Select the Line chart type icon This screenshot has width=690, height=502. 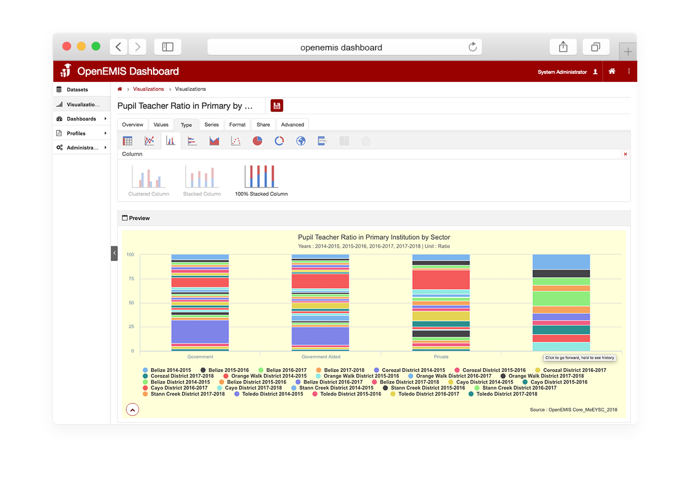click(149, 141)
